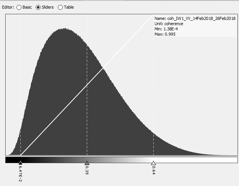239x186 pixels.
Task: Click the 0.35 slider value label
Action: (x=87, y=170)
